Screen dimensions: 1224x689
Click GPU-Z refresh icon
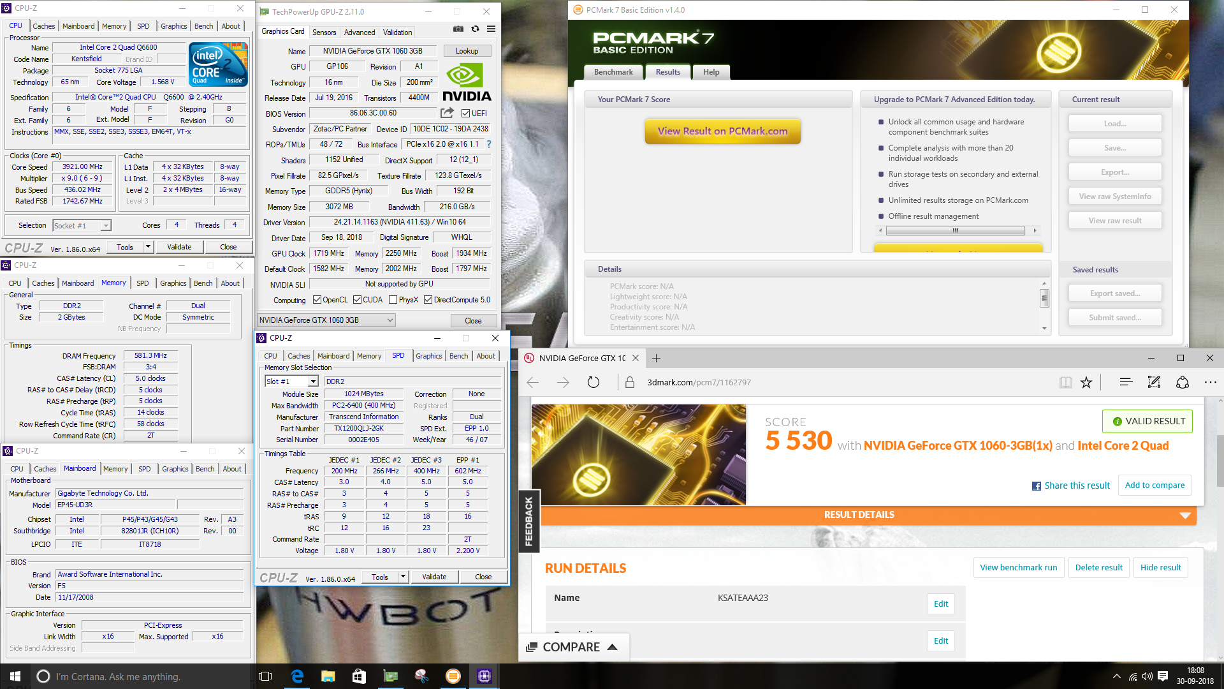(475, 29)
